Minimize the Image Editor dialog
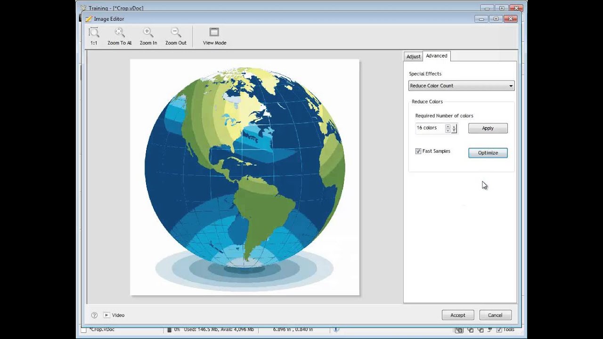The height and width of the screenshot is (339, 603). click(x=482, y=19)
